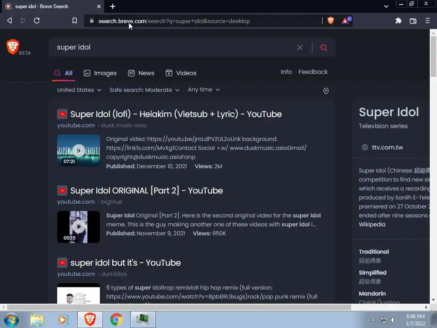Expand the Any time filter dropdown
The height and width of the screenshot is (328, 437).
(204, 90)
